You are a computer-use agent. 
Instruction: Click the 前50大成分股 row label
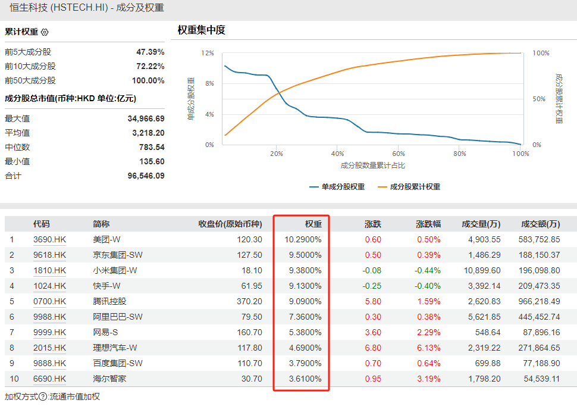[30, 80]
